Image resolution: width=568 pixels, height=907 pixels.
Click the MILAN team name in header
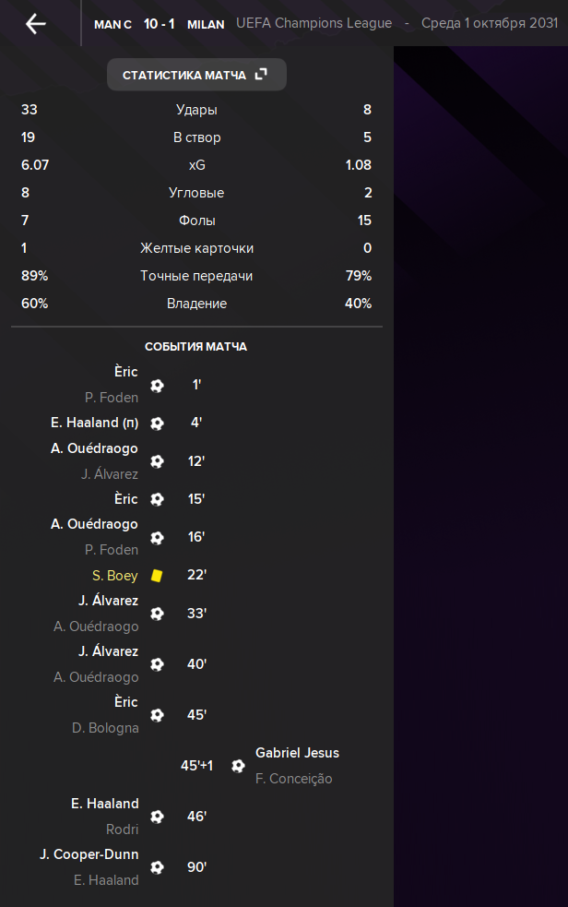[x=206, y=24]
